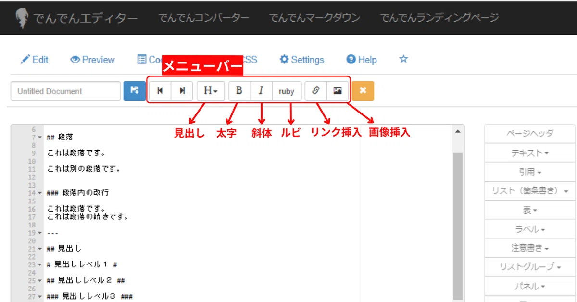577x302 pixels.
Task: Click the star icon tab
Action: coord(403,59)
